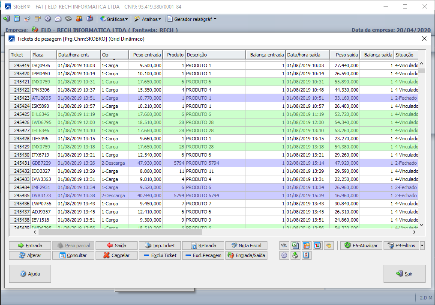This screenshot has height=305, width=435.
Task: Click the checklist icon in the grid tools
Action: pyautogui.click(x=306, y=255)
